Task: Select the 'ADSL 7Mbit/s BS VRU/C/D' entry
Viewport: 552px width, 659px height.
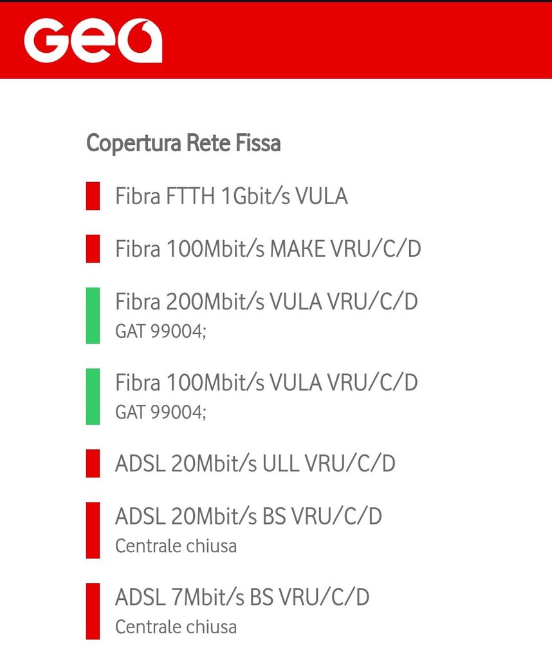Action: pyautogui.click(x=242, y=597)
